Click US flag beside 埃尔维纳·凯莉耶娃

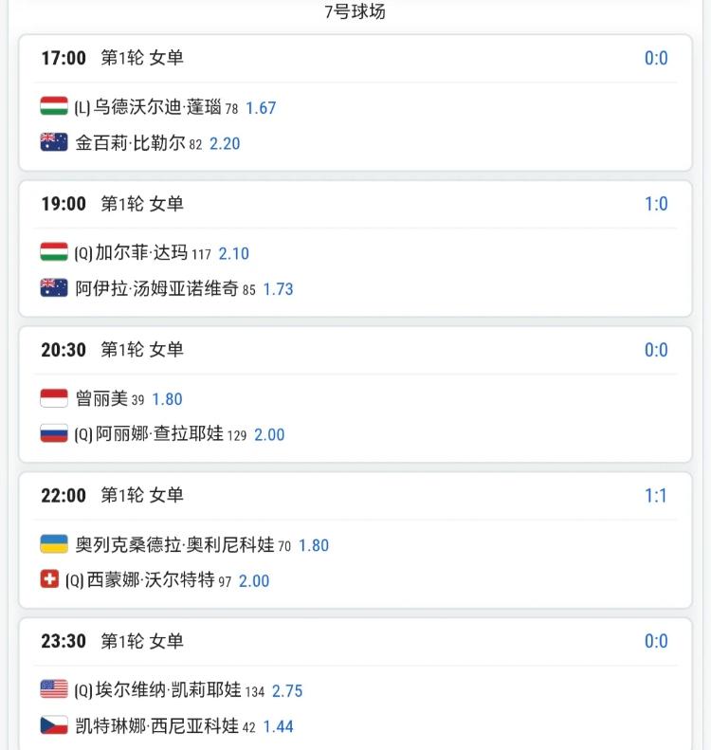click(54, 690)
